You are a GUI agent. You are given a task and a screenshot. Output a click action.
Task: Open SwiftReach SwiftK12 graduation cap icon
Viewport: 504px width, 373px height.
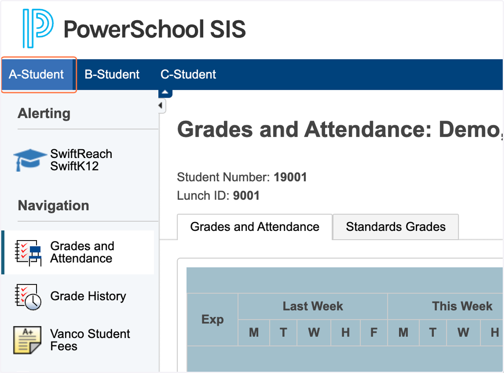tap(29, 160)
